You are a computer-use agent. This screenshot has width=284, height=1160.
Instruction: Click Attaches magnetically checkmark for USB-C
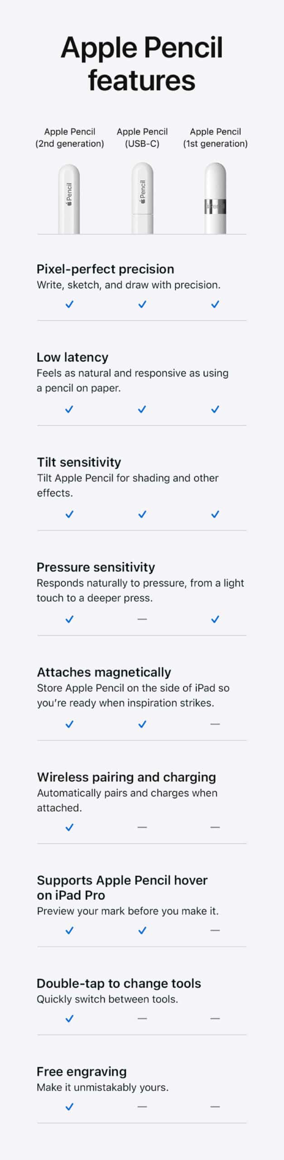point(142,724)
